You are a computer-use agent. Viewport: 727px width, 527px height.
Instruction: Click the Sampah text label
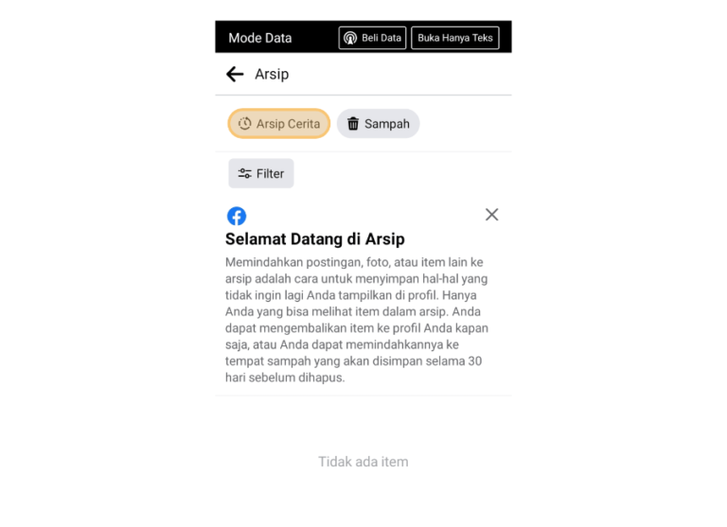(x=387, y=124)
